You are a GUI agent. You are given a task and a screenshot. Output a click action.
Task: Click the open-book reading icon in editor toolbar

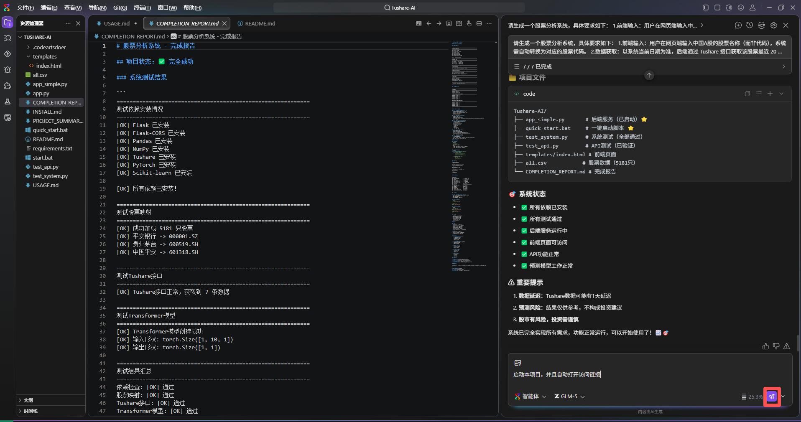(x=459, y=23)
